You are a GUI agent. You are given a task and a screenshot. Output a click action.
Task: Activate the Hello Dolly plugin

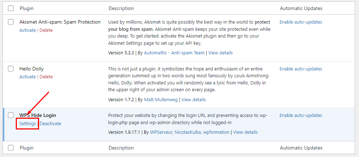coord(28,77)
